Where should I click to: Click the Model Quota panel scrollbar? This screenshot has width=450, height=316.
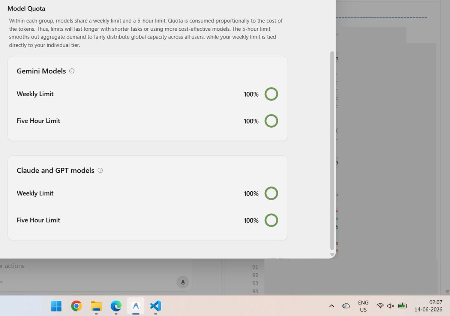pos(332,150)
